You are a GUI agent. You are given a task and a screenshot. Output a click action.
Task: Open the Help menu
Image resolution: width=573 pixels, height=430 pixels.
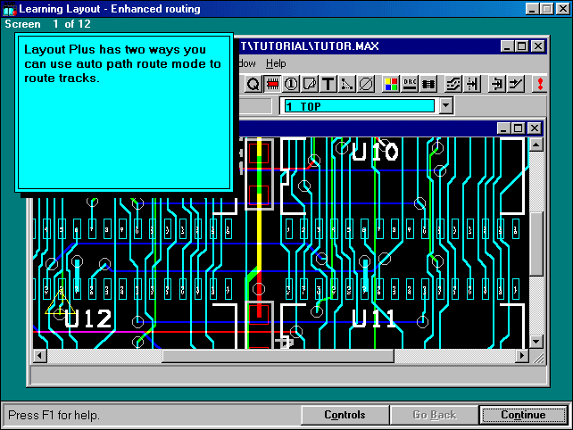[277, 63]
